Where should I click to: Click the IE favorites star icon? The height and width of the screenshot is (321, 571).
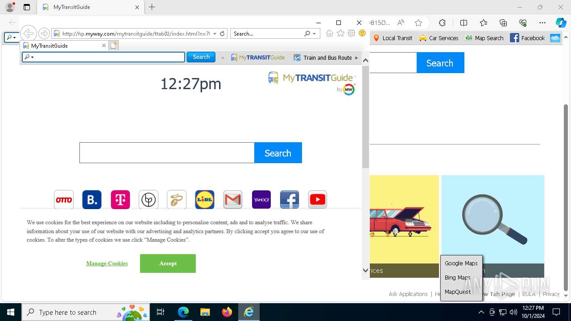click(341, 33)
